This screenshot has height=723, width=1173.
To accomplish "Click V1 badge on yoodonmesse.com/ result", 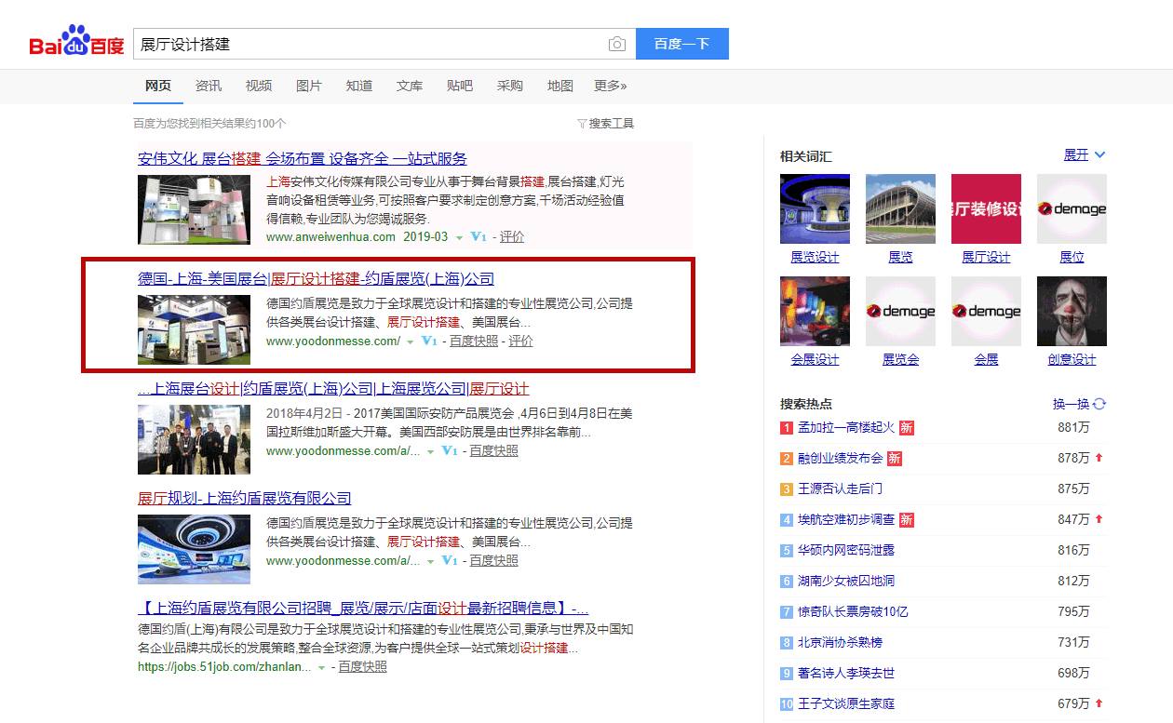I will coord(429,341).
